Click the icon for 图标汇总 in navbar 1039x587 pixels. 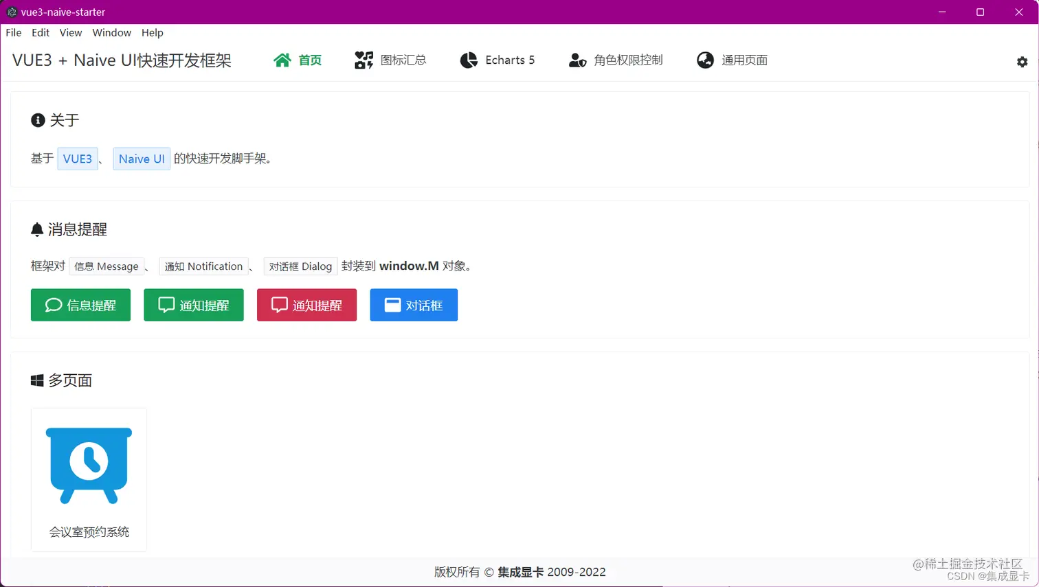tap(363, 60)
